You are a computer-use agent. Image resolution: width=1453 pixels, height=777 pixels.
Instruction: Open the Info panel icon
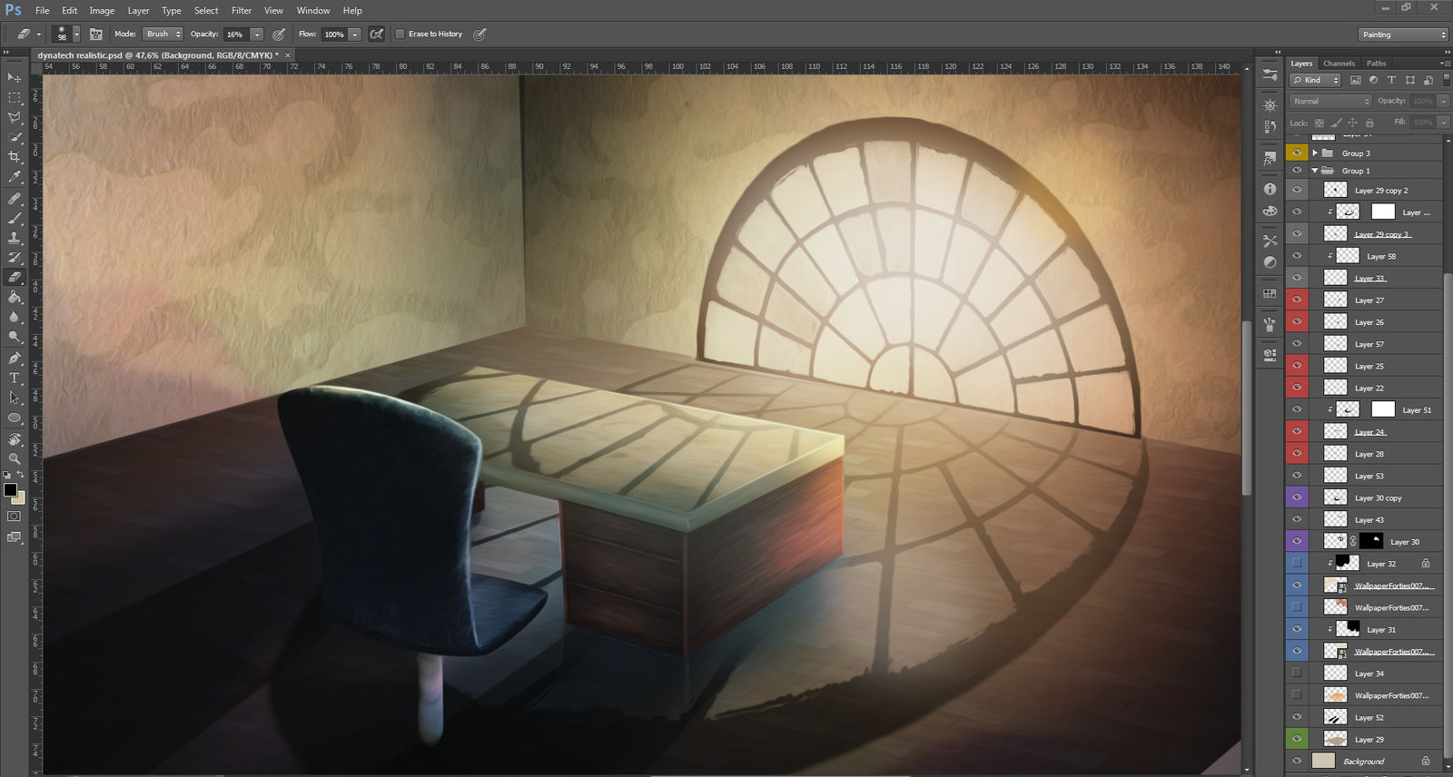[1270, 189]
